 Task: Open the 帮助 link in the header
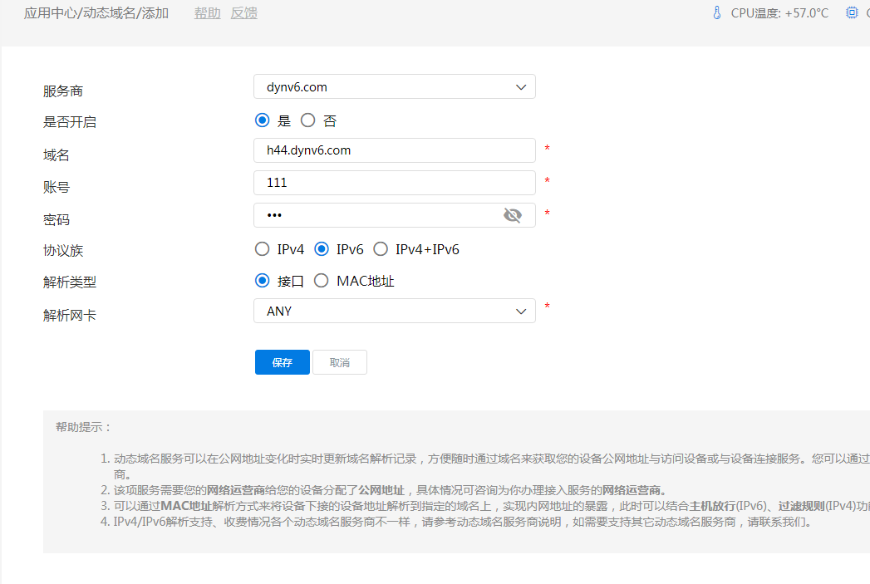(x=207, y=13)
